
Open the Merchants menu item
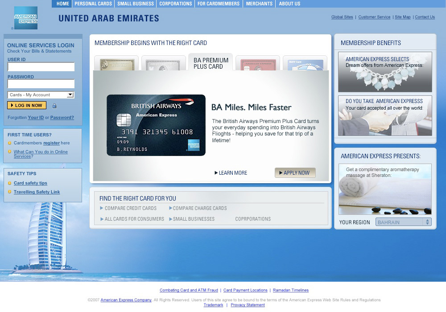coord(259,4)
